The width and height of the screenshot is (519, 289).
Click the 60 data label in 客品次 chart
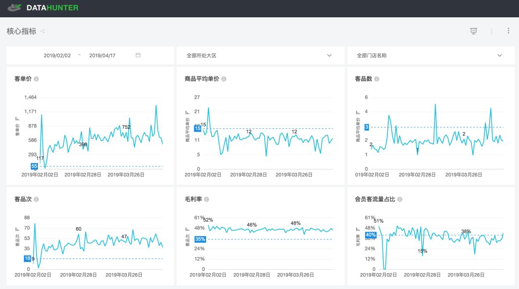(78, 229)
